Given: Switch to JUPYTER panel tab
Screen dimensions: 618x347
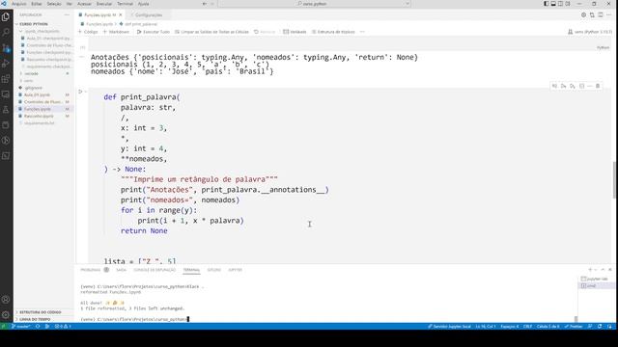Looking at the screenshot, I should click(235, 270).
